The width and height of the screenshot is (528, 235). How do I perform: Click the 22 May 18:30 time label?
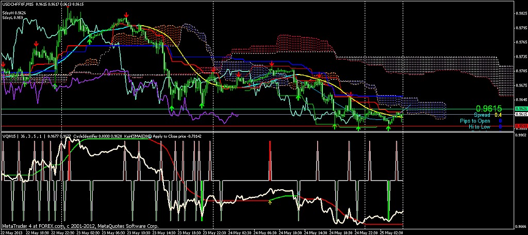[x=38, y=232]
